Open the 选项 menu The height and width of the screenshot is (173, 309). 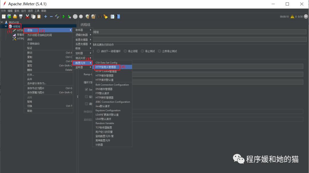click(30, 11)
